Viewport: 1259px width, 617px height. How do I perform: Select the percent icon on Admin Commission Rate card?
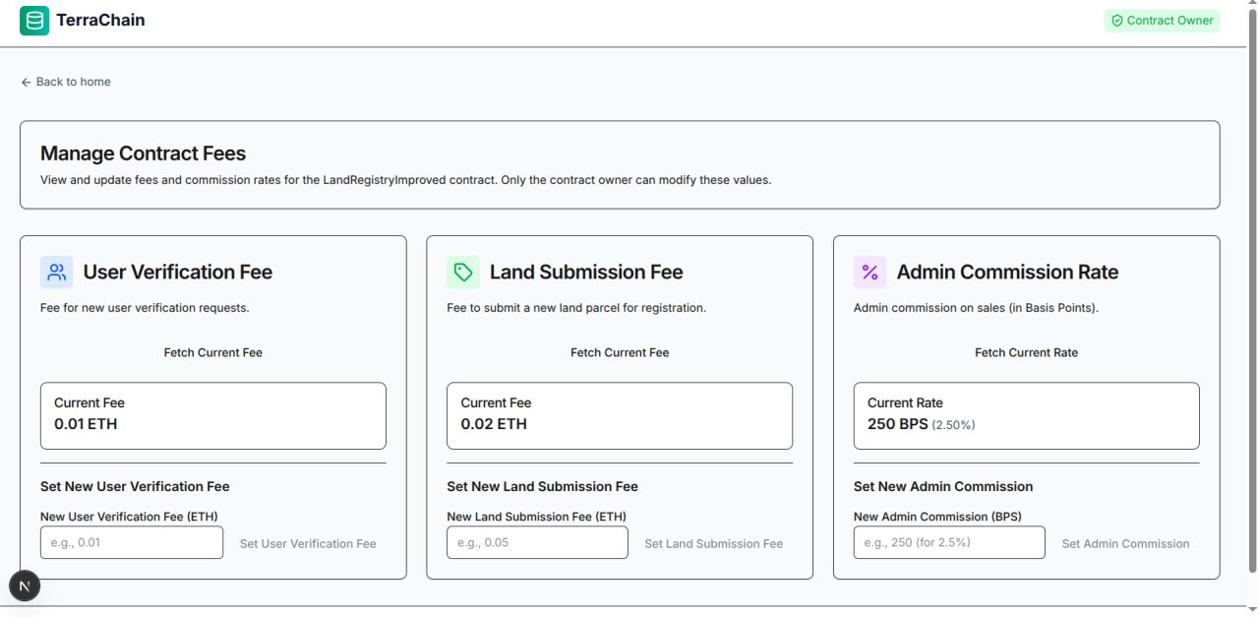[869, 272]
